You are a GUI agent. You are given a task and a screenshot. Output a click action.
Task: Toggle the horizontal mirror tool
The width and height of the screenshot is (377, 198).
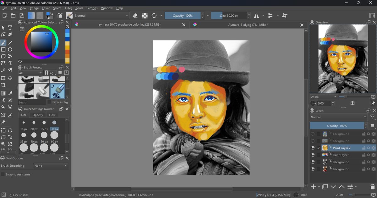click(x=256, y=15)
